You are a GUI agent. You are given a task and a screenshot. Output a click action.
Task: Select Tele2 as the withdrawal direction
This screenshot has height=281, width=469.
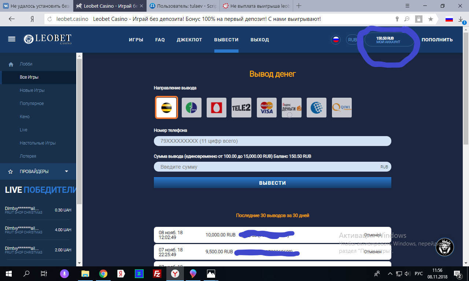tap(241, 108)
